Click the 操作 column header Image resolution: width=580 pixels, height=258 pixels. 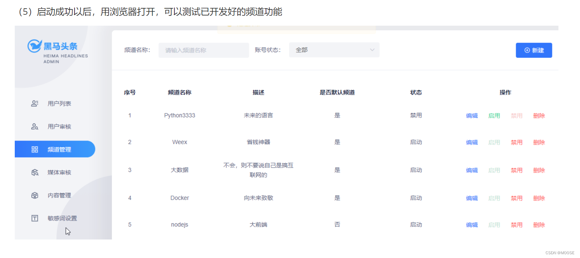tap(505, 93)
